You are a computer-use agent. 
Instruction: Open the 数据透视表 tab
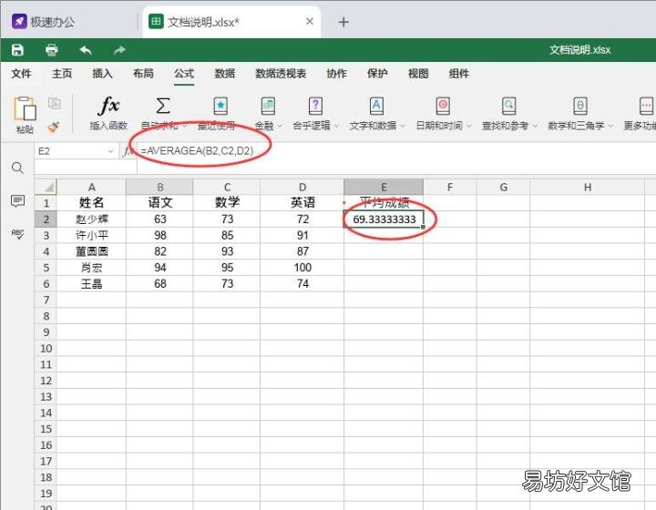tap(281, 74)
